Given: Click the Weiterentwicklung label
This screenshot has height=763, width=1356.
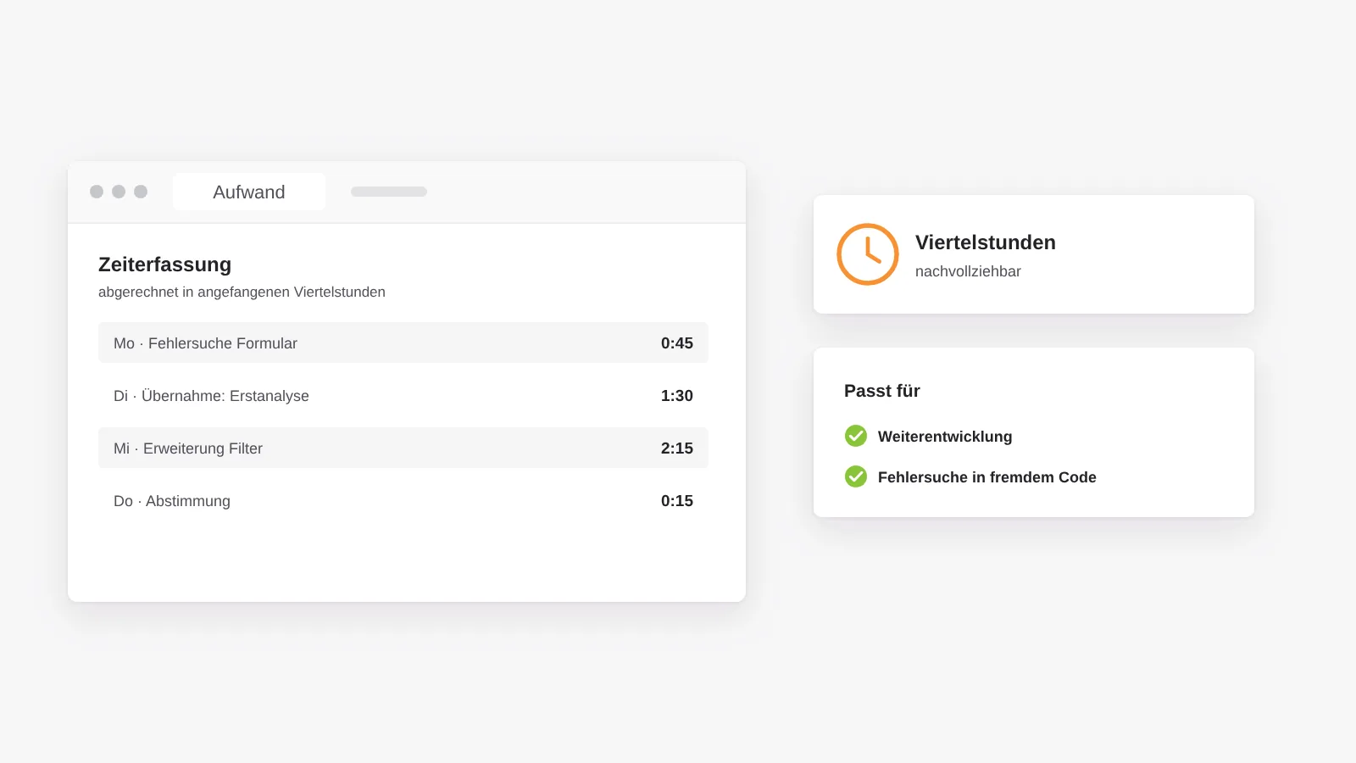Looking at the screenshot, I should coord(945,437).
